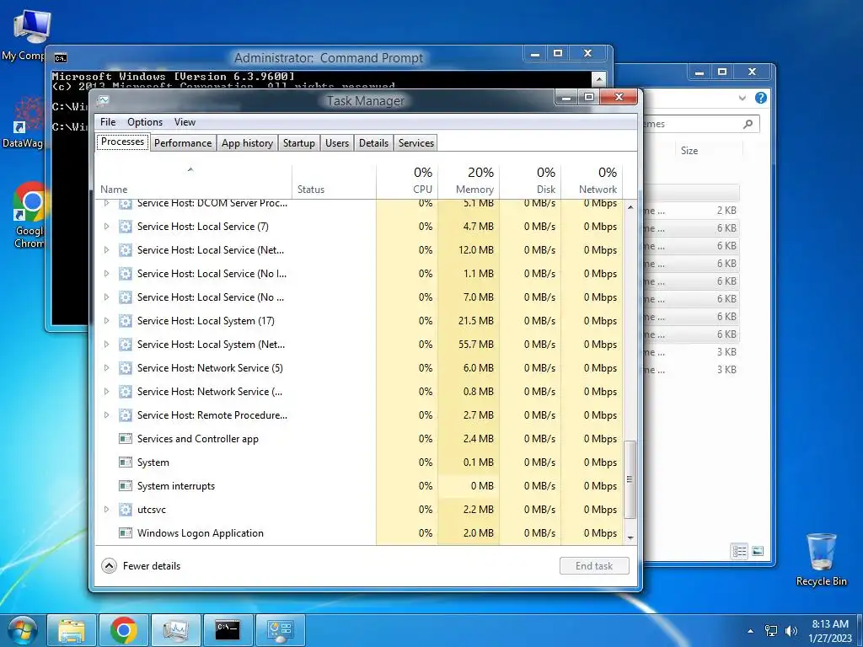Expand Service Host: Local System (Net... group
This screenshot has width=863, height=647.
click(x=107, y=344)
